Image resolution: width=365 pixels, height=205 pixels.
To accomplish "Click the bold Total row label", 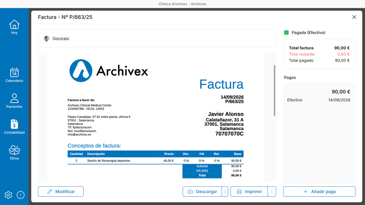I will pyautogui.click(x=202, y=175).
